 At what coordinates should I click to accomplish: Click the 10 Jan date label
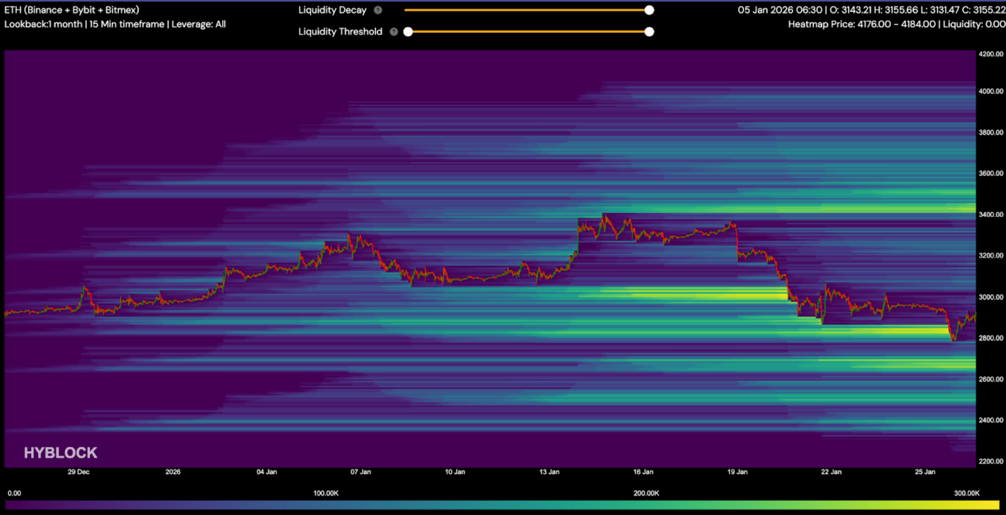pyautogui.click(x=455, y=472)
